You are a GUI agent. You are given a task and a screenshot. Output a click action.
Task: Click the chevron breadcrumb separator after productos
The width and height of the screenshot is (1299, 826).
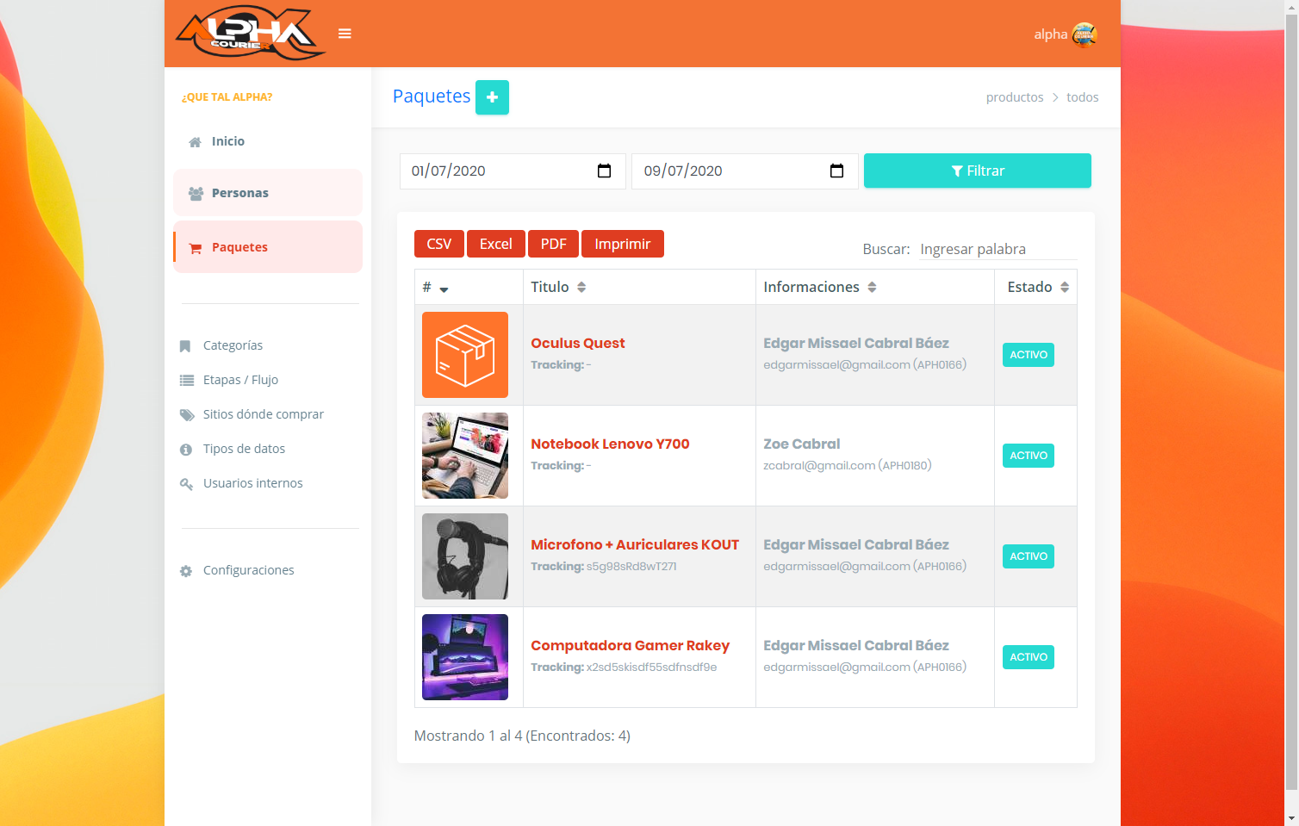pos(1055,97)
